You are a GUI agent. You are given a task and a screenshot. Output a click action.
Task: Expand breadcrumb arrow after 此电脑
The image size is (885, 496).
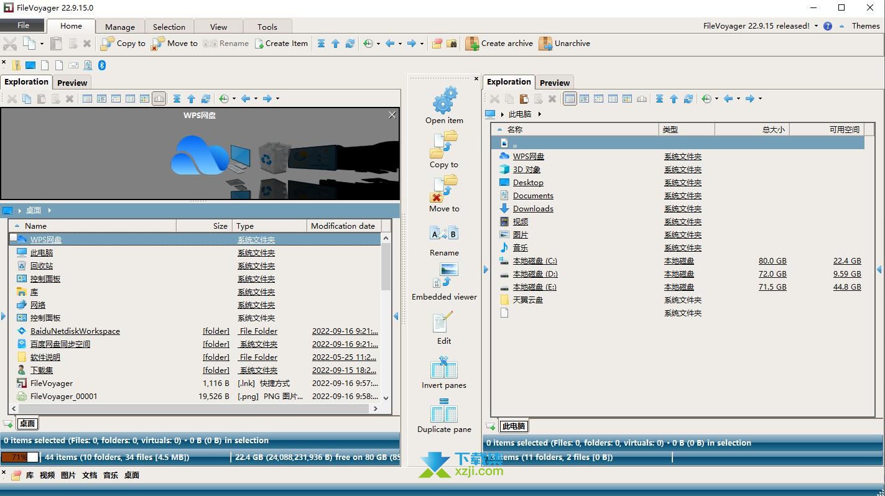click(539, 114)
